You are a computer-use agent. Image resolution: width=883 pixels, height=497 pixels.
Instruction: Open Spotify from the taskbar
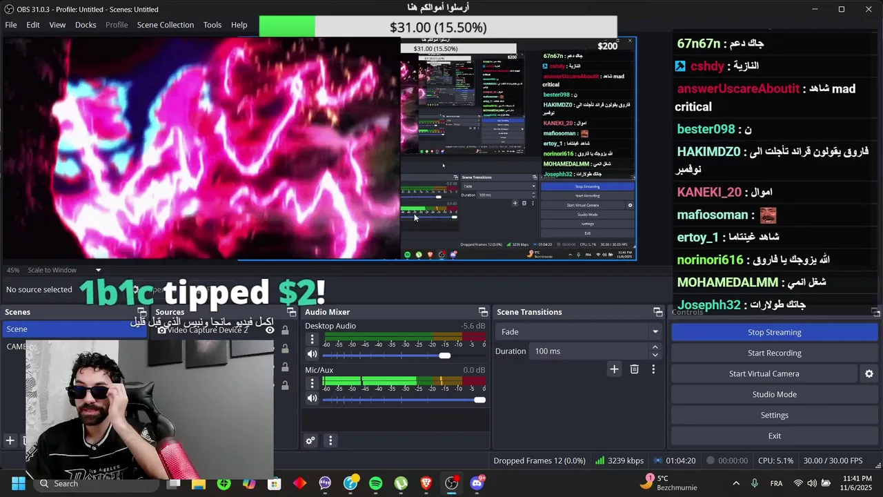(x=375, y=483)
